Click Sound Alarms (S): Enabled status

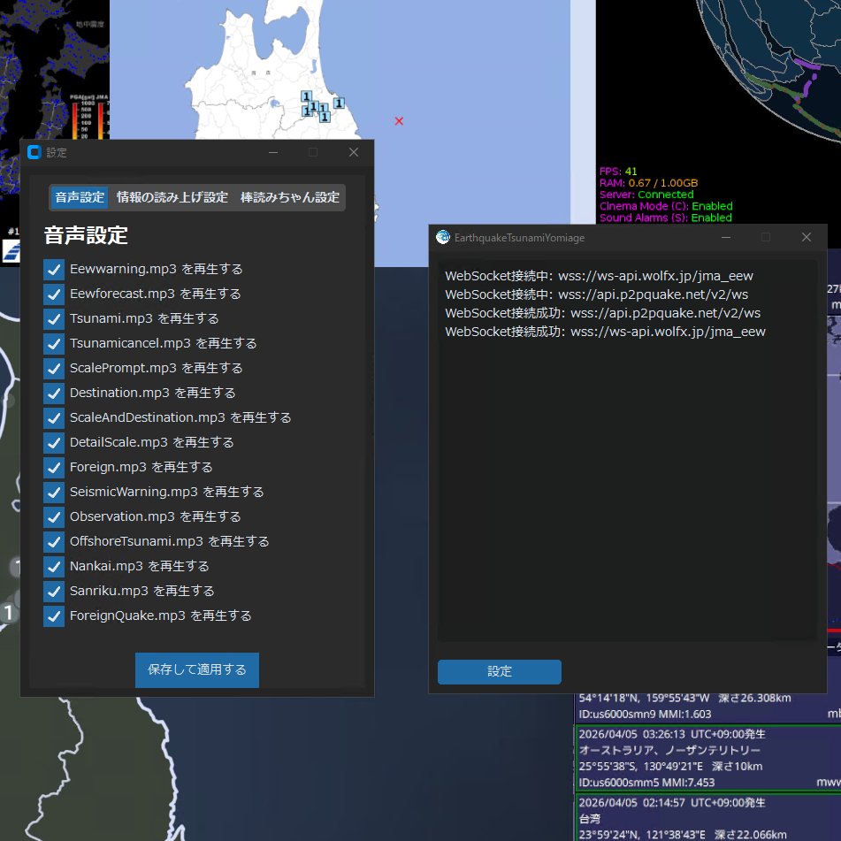point(666,218)
